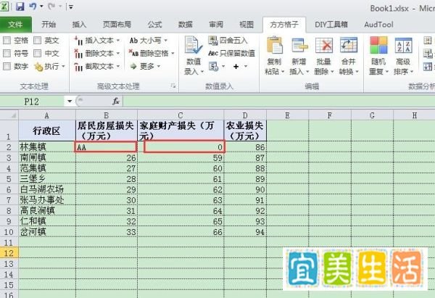Viewport: 435px width, 298px height.
Task: Select column header C
Action: point(181,115)
